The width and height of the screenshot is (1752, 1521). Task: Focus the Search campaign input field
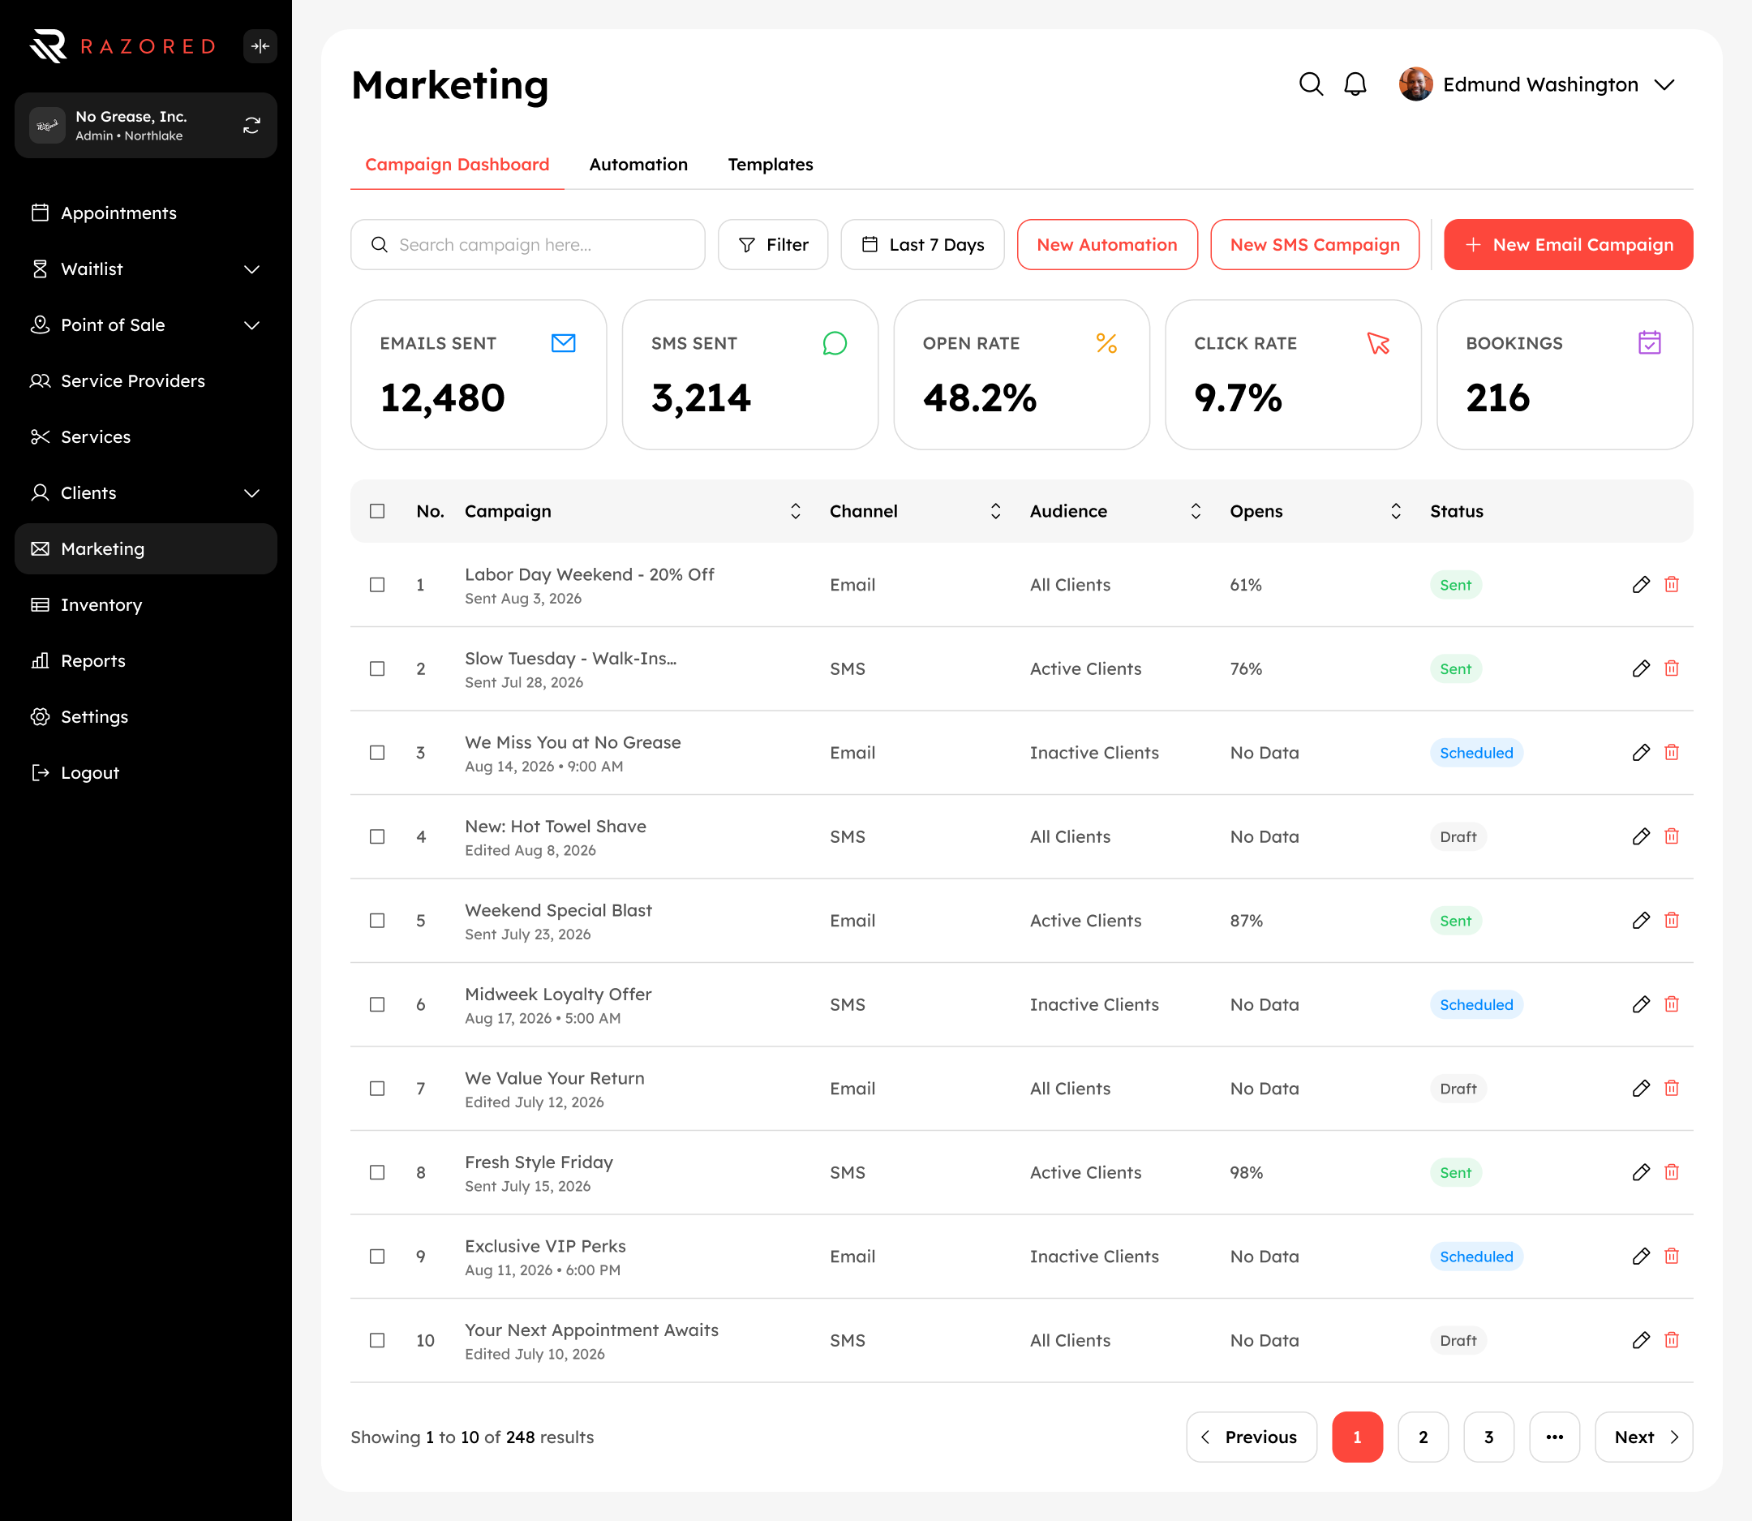[527, 244]
